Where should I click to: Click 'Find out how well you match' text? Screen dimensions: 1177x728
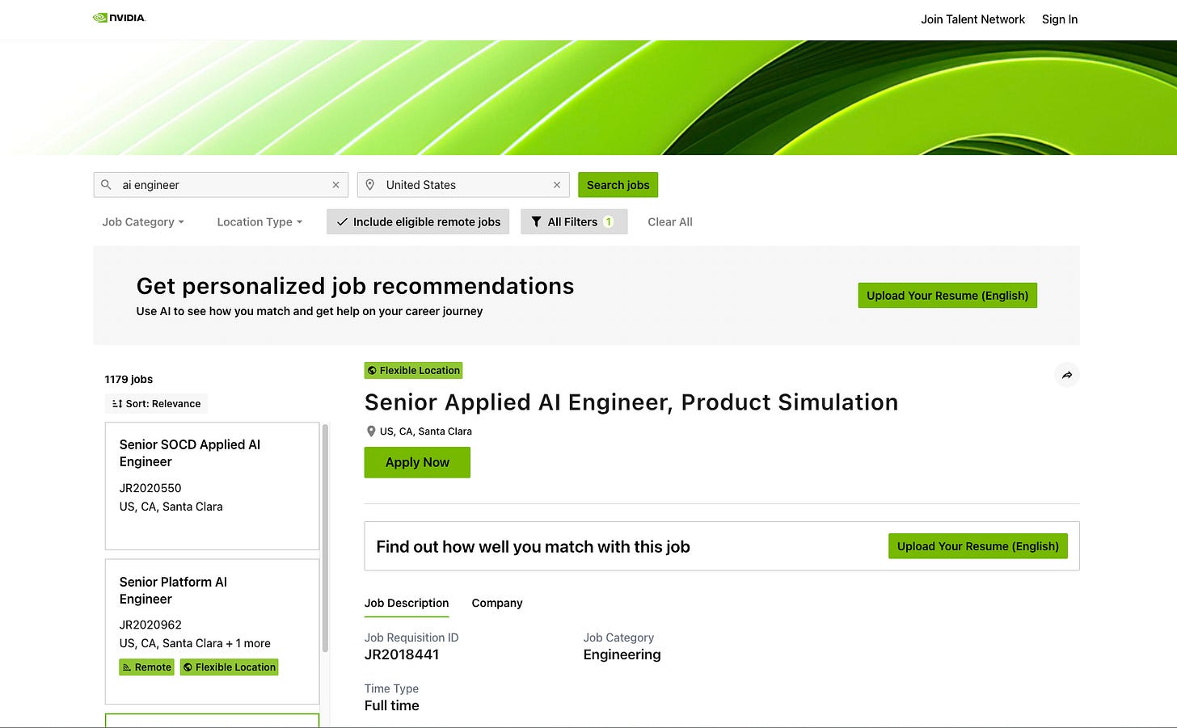[533, 547]
